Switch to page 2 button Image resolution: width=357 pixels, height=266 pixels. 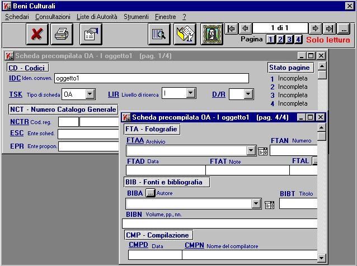280,40
